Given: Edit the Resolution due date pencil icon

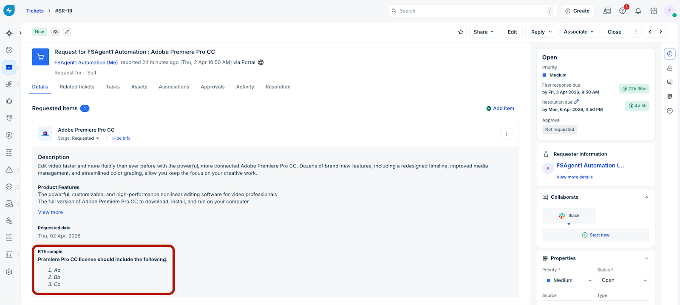Looking at the screenshot, I should pyautogui.click(x=577, y=102).
